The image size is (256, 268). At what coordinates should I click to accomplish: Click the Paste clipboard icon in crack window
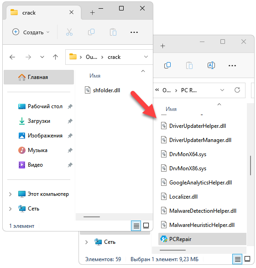coord(113,32)
